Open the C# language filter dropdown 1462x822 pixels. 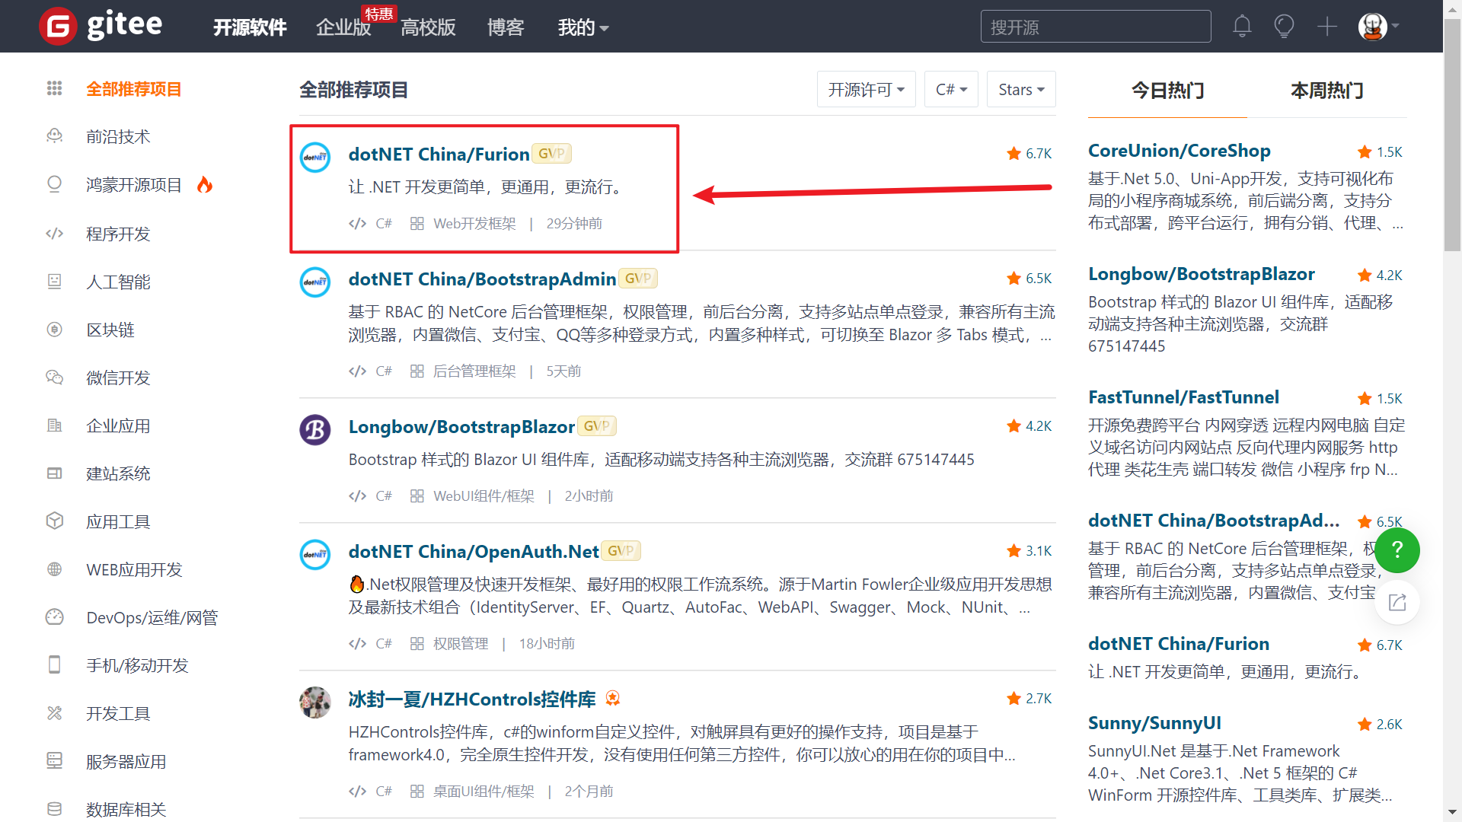click(951, 89)
